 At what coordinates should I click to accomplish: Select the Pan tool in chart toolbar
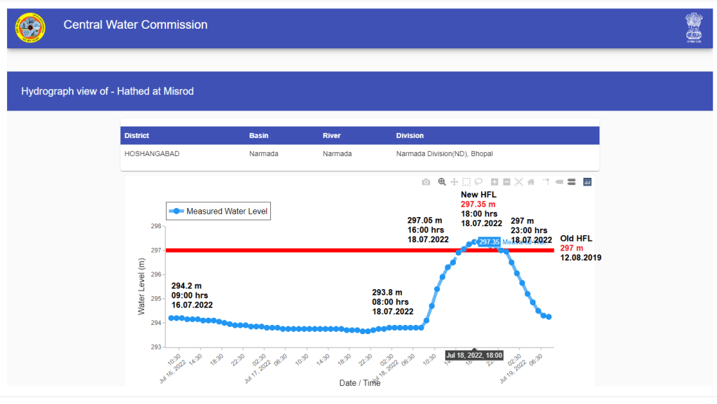click(x=454, y=182)
